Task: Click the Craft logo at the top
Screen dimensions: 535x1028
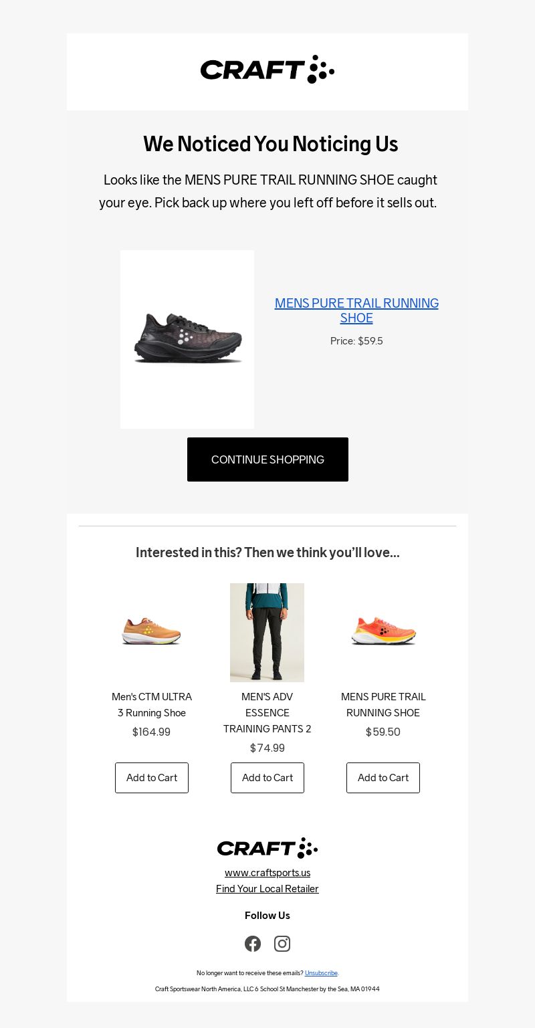Action: 267,70
